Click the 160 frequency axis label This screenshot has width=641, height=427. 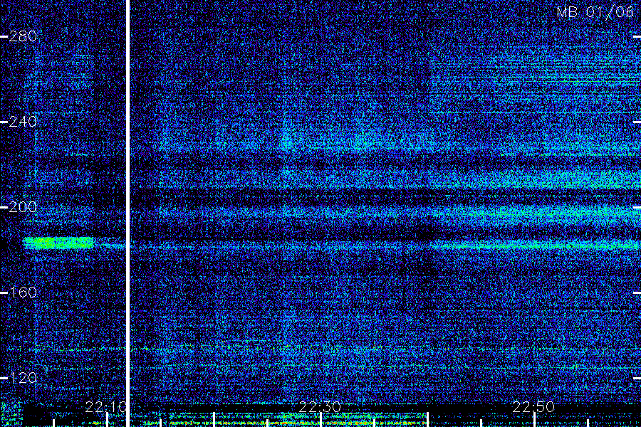23,292
